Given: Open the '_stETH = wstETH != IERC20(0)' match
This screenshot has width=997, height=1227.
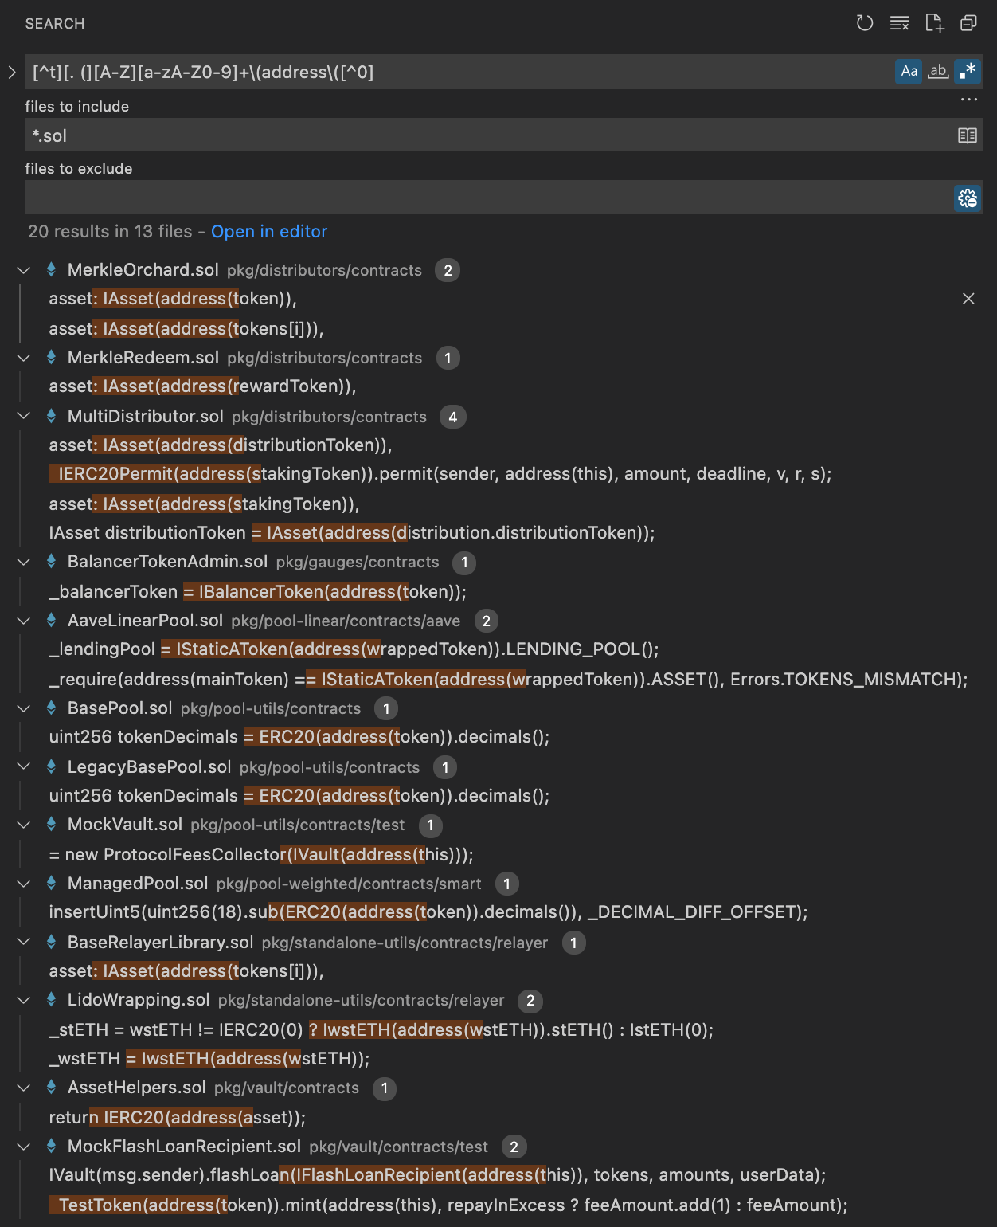Looking at the screenshot, I should coord(381,1030).
